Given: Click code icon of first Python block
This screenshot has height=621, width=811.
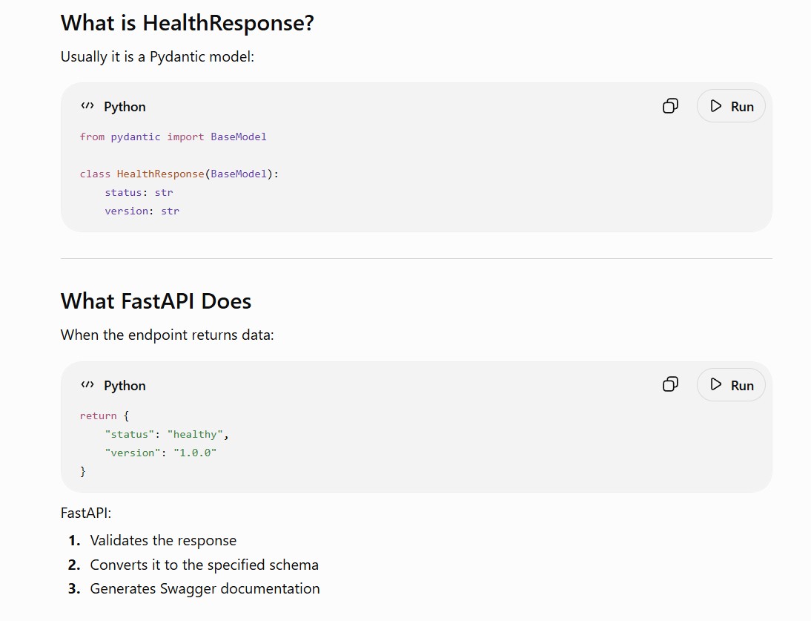Looking at the screenshot, I should [x=87, y=106].
